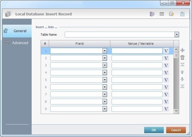The width and height of the screenshot is (192, 137).
Task: Click the scrollbar down arrow in table
Action: [176, 111]
